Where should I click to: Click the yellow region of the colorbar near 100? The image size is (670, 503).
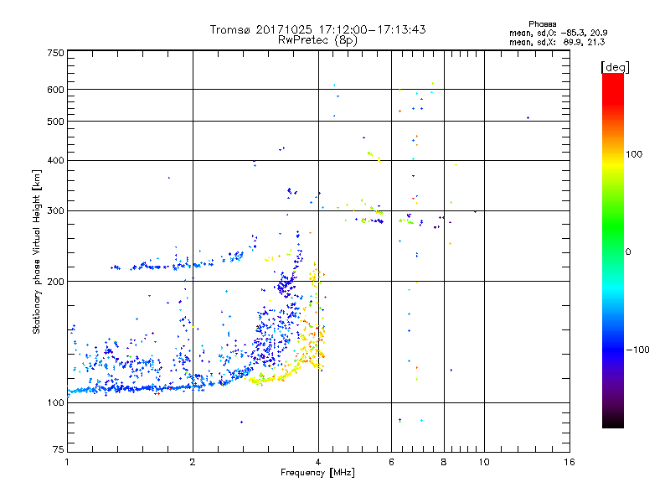613,163
